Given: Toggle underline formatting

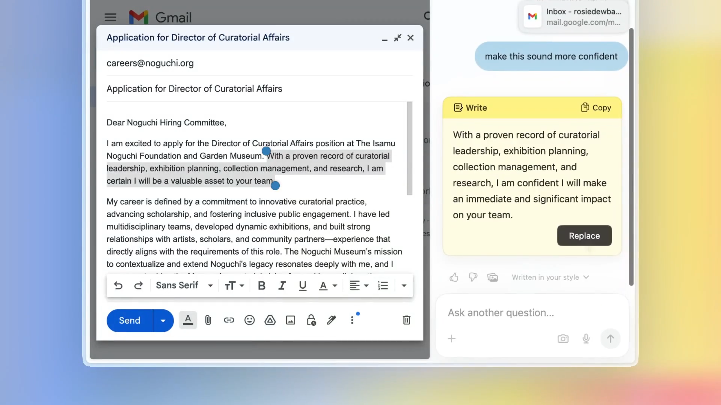Looking at the screenshot, I should (x=303, y=286).
